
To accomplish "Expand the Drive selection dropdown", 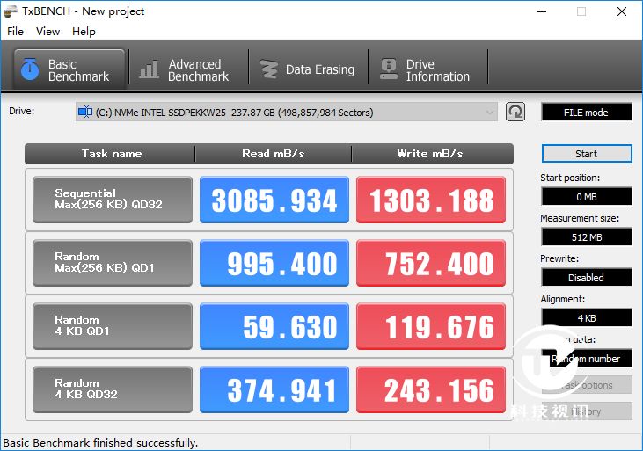I will [x=286, y=112].
